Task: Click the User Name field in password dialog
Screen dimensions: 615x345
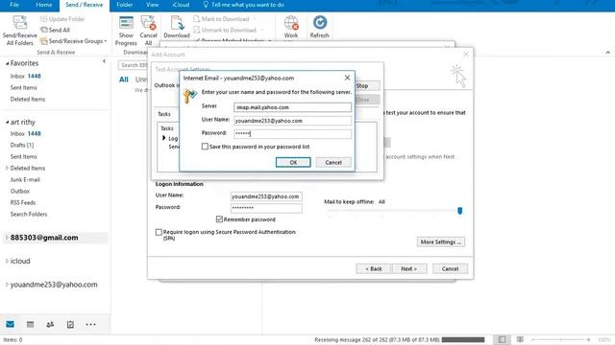Action: coord(292,121)
